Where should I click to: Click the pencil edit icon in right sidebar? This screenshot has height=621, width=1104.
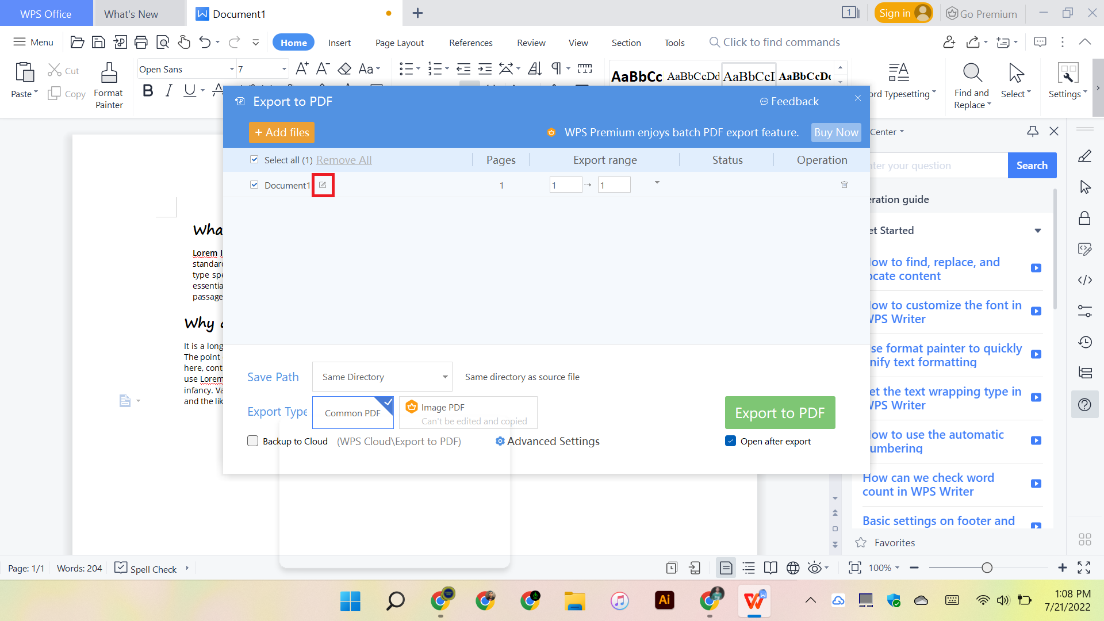1085,156
